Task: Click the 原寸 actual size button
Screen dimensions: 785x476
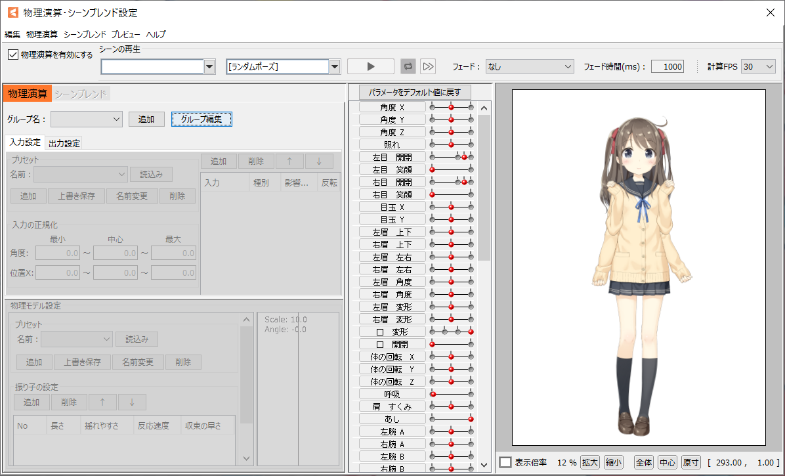Action: [691, 462]
